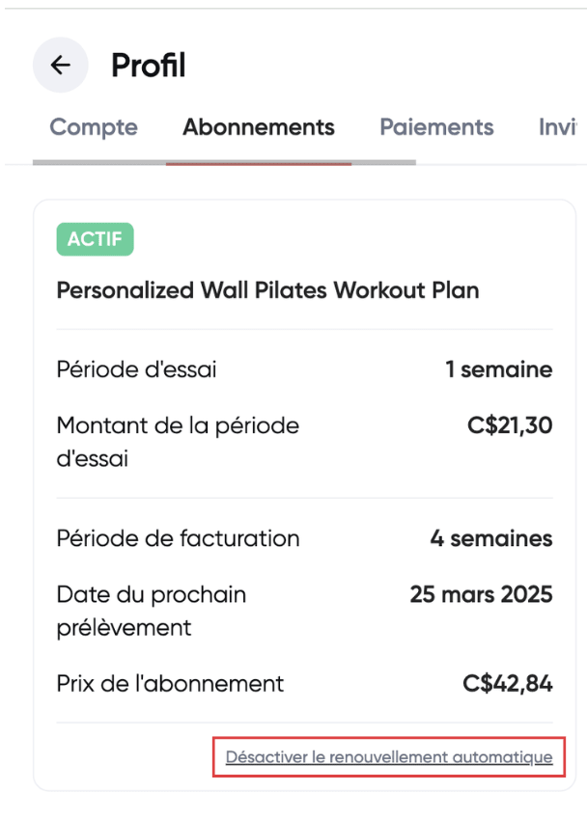Switch to the Compte tab
The image size is (587, 819).
[x=94, y=127]
